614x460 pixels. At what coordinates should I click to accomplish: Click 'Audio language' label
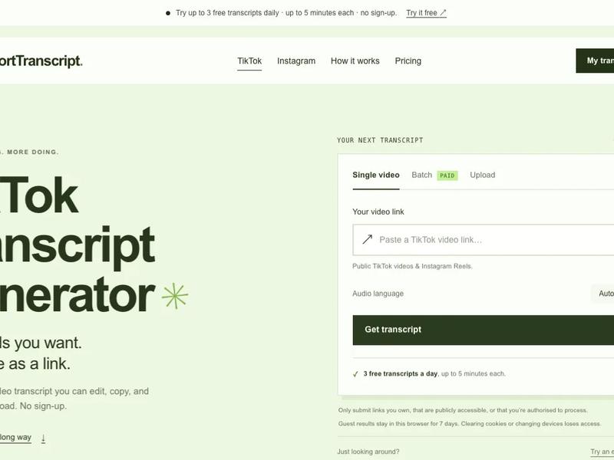(x=378, y=294)
